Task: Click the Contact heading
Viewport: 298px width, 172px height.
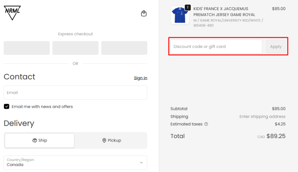Action: (20, 77)
